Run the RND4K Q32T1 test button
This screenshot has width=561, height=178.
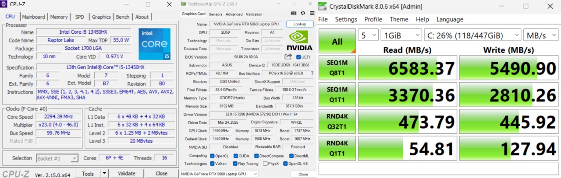tap(337, 122)
